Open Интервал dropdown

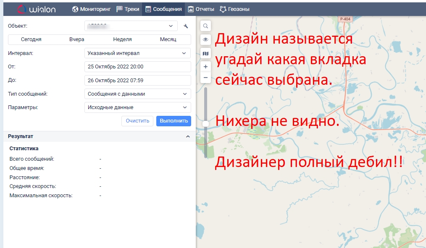(137, 53)
